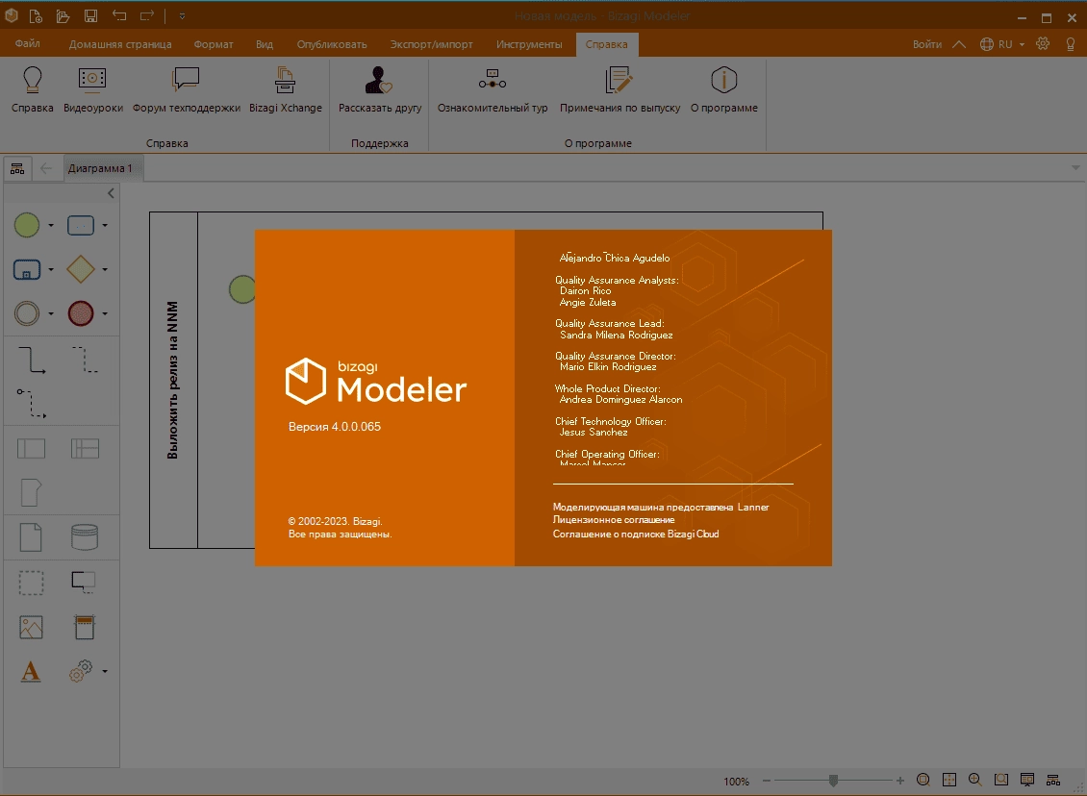The image size is (1087, 796).
Task: Select the Intermediate Event shape
Action: click(x=27, y=313)
